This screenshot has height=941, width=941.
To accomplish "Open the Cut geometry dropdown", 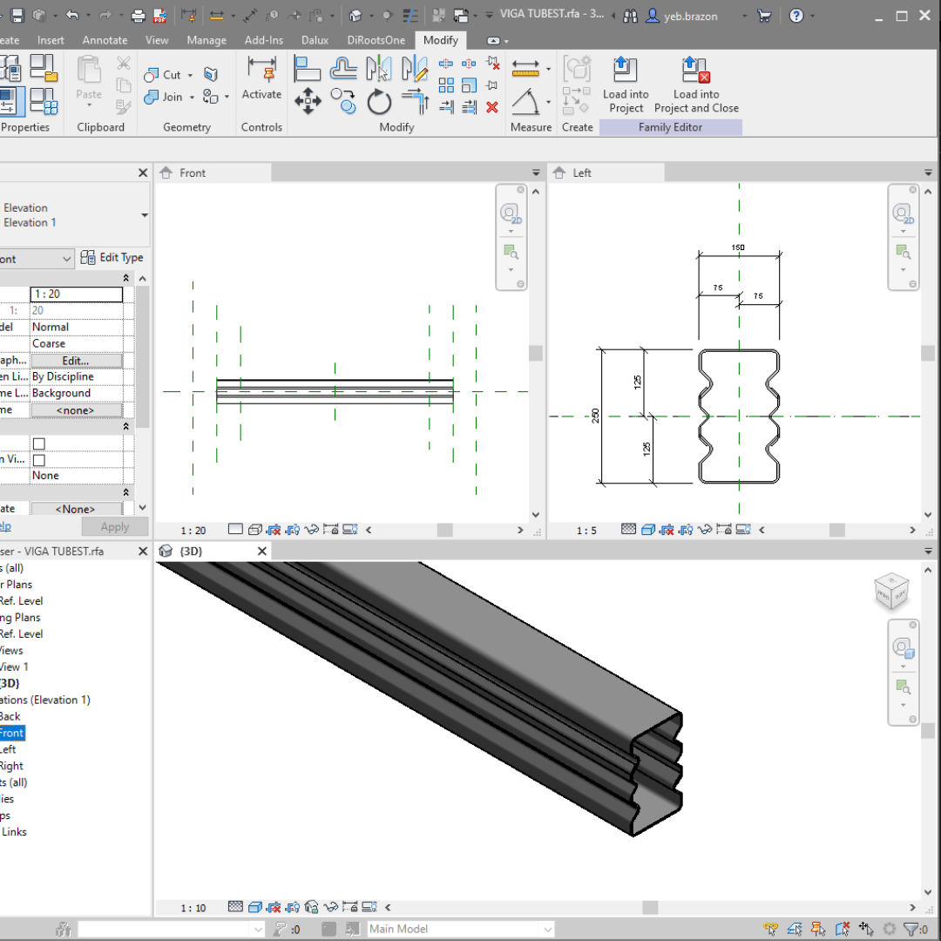I will [191, 75].
